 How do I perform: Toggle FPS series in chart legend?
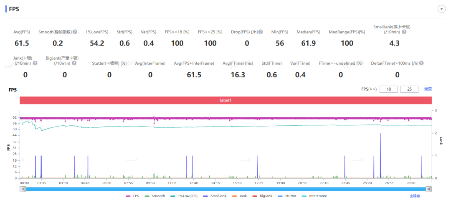click(x=133, y=196)
